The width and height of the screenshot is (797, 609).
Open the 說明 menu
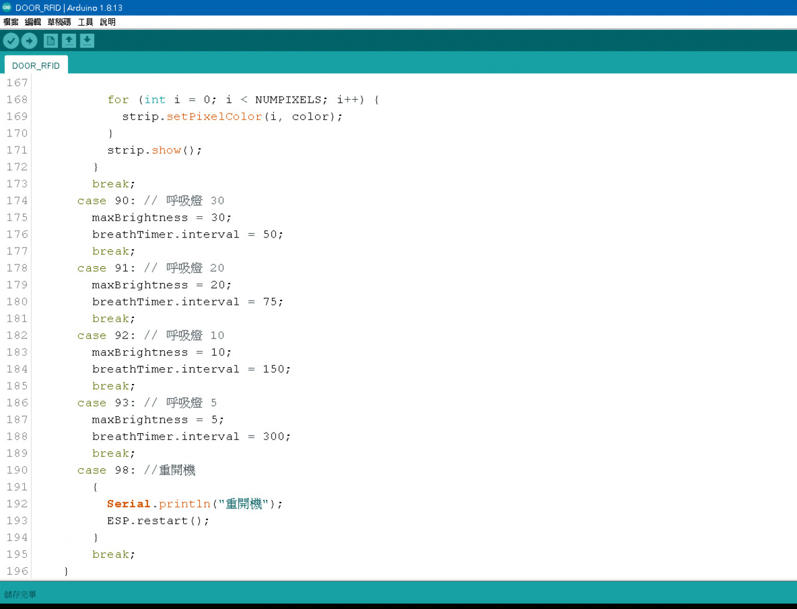tap(108, 22)
